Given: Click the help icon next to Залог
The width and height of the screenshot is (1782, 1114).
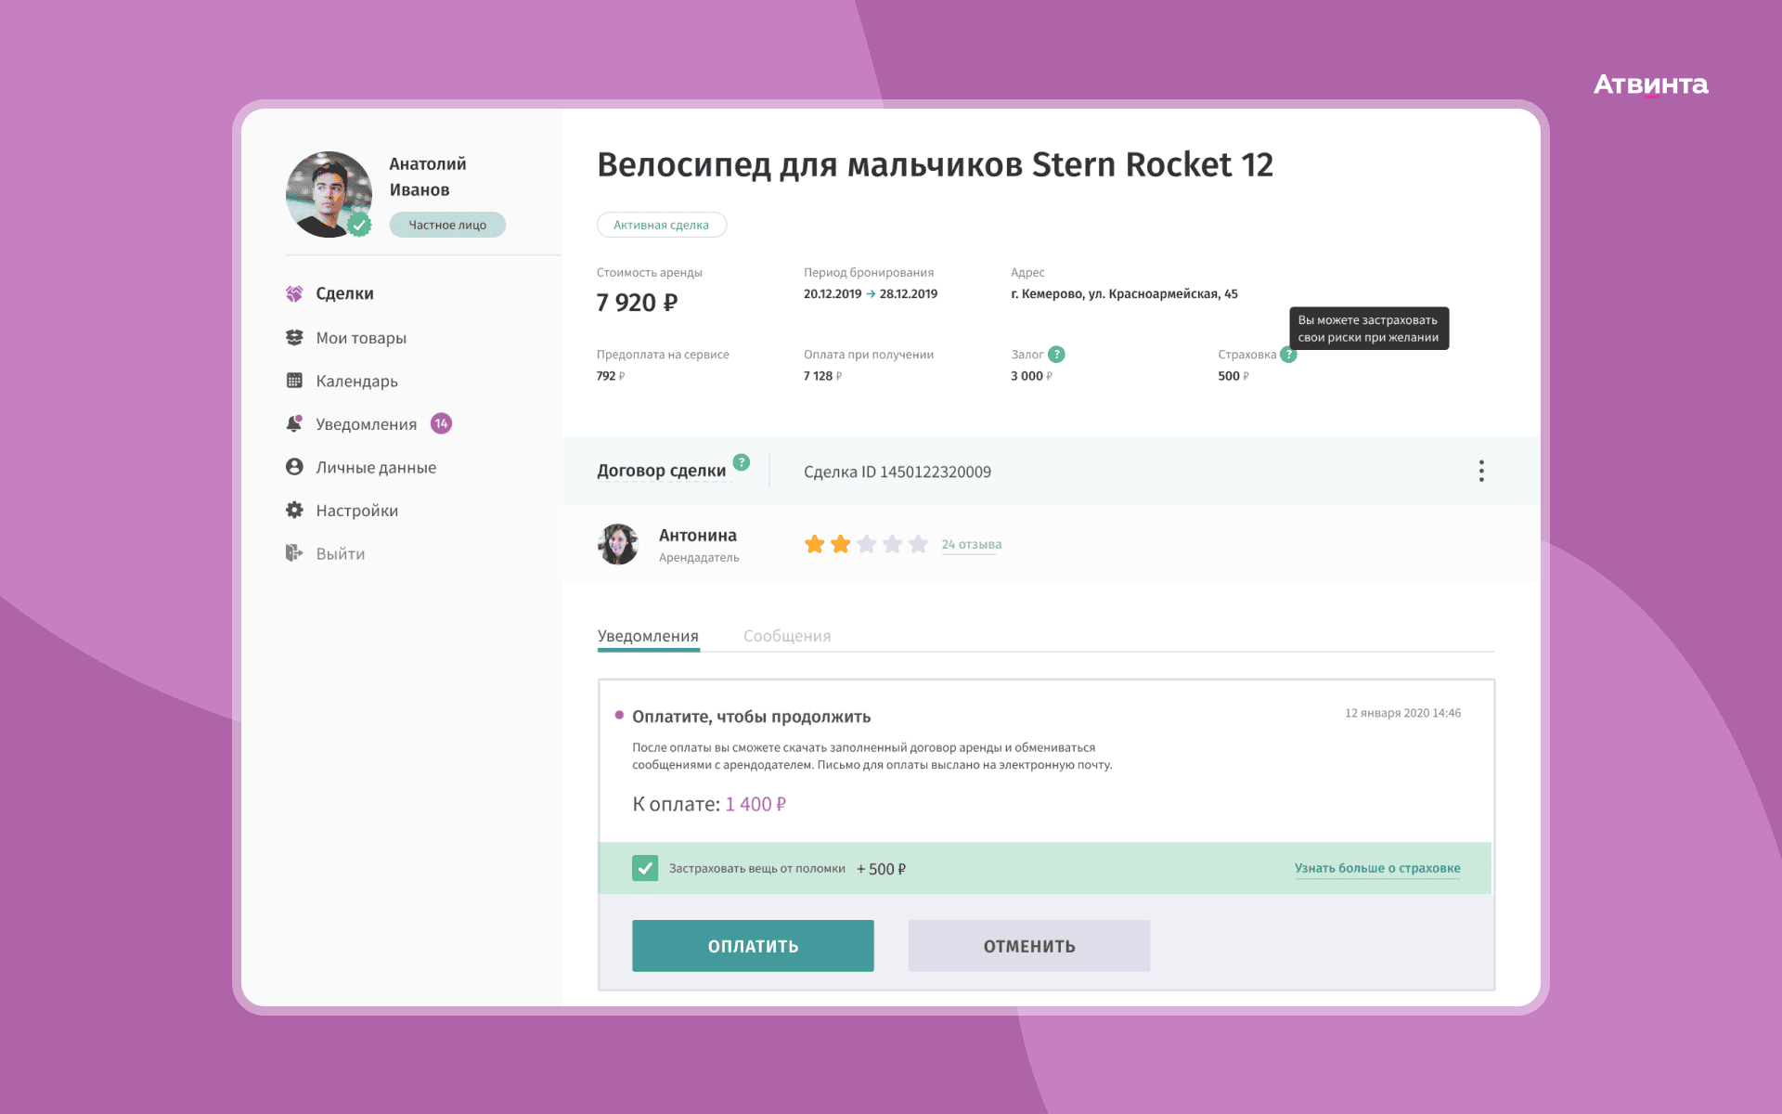Looking at the screenshot, I should point(1056,355).
